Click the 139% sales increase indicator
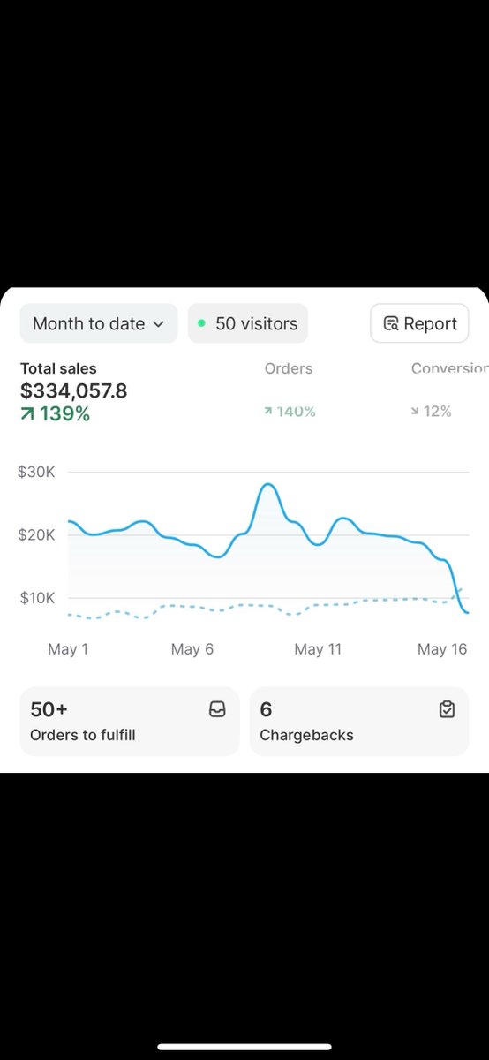The height and width of the screenshot is (1060, 489). tap(55, 413)
